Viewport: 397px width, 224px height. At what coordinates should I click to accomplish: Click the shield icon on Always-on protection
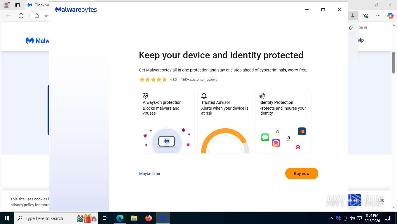(145, 96)
